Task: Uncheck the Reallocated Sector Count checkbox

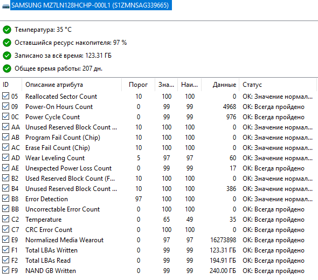Action: (x=5, y=96)
